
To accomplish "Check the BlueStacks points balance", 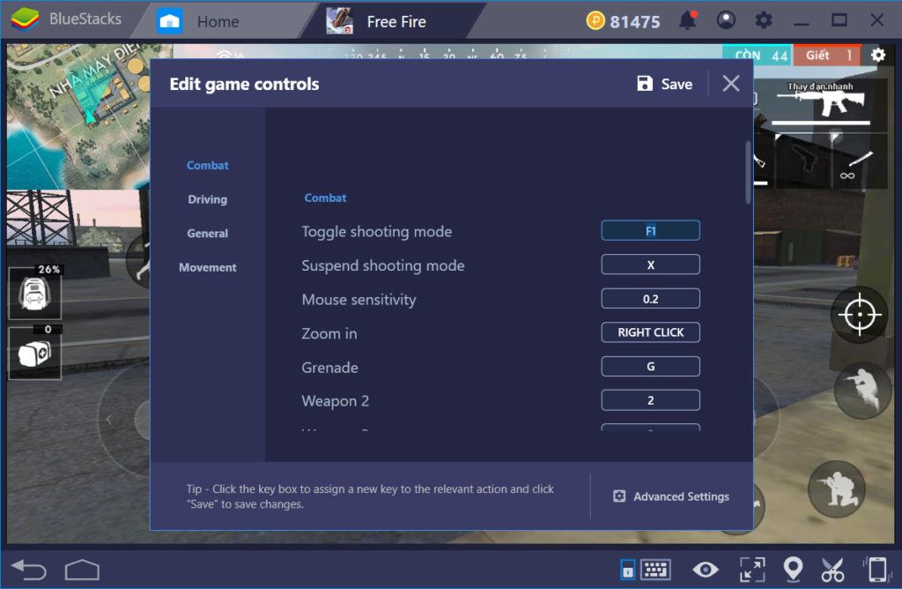I will coord(621,19).
